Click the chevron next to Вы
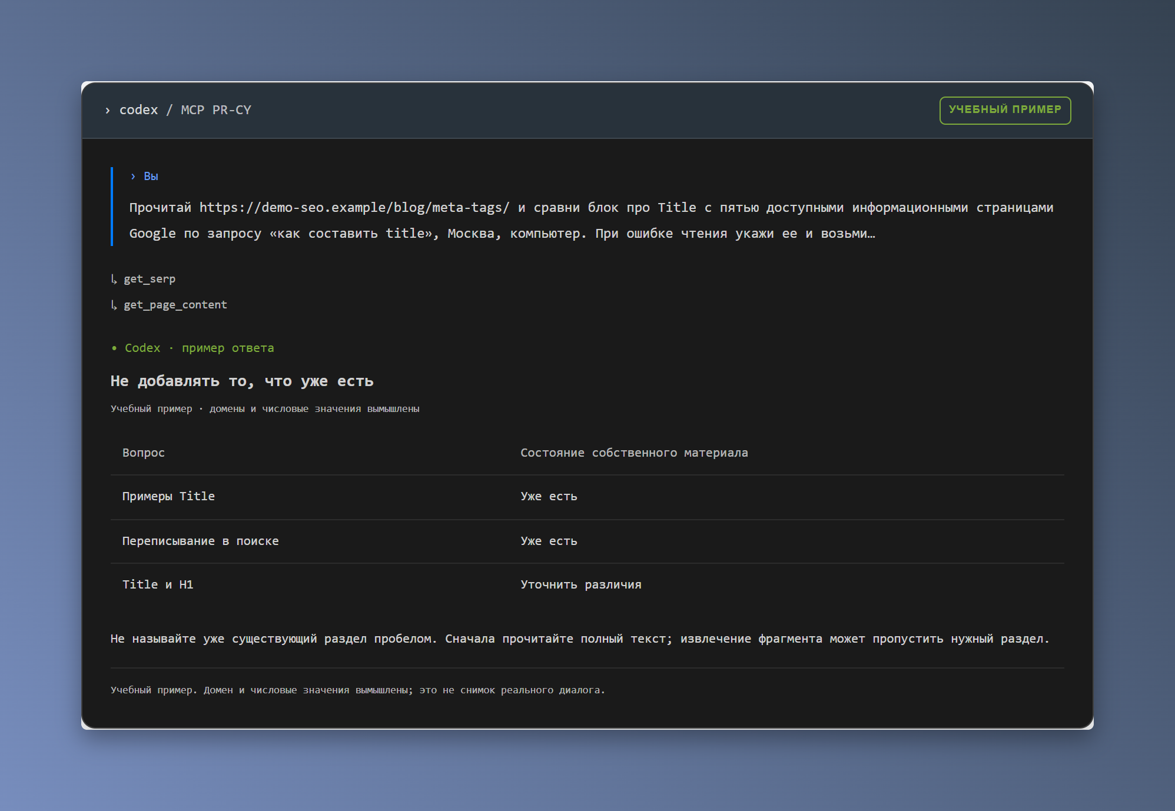 pyautogui.click(x=133, y=177)
